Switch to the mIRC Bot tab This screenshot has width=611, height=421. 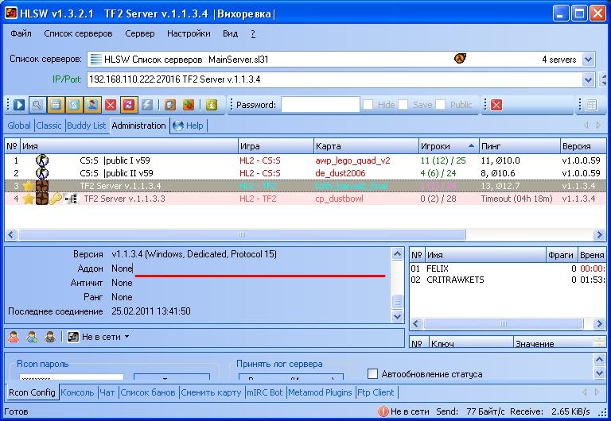tap(265, 392)
